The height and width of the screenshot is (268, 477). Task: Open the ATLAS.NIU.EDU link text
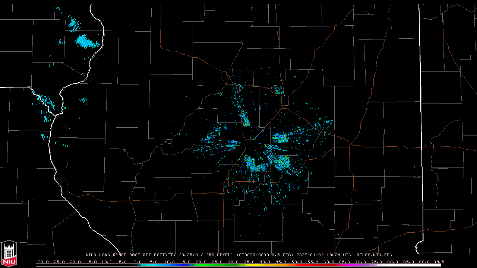pos(374,255)
